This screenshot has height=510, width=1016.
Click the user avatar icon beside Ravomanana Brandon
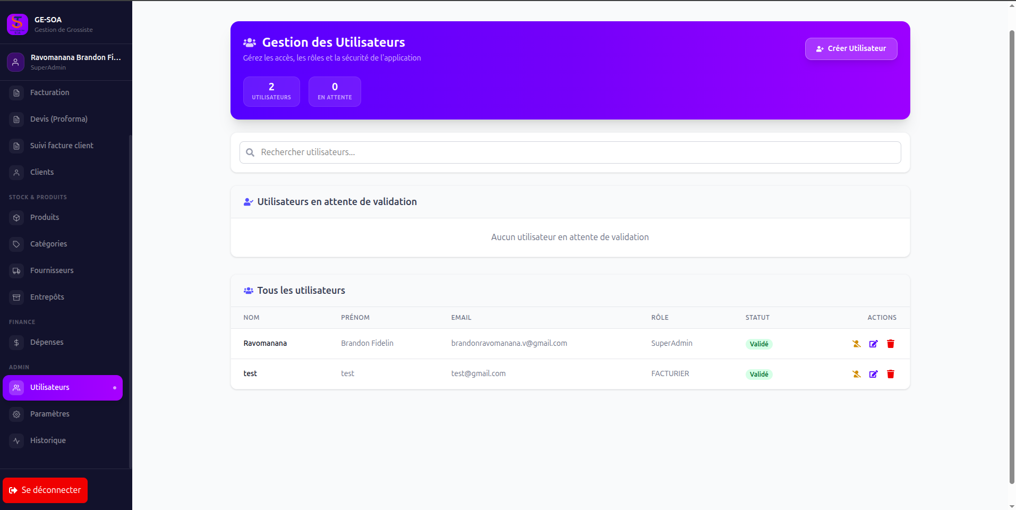(x=15, y=62)
